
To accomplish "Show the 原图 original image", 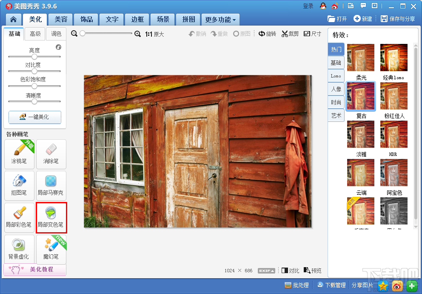I will pos(242,34).
